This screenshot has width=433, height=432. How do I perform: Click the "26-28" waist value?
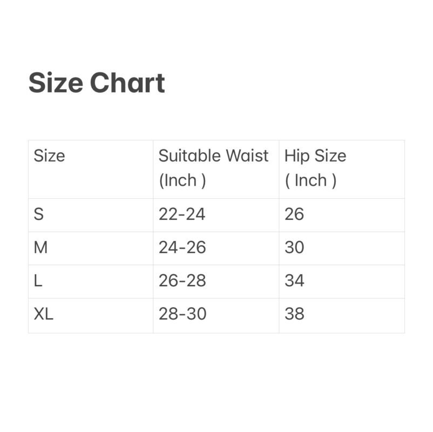182,281
